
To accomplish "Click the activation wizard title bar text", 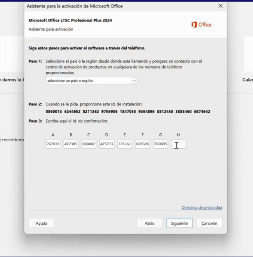I will tap(75, 6).
